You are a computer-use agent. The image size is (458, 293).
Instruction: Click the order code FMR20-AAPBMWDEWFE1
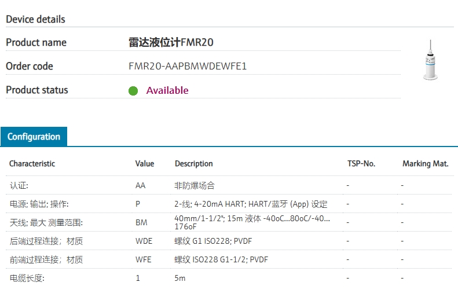click(x=188, y=67)
